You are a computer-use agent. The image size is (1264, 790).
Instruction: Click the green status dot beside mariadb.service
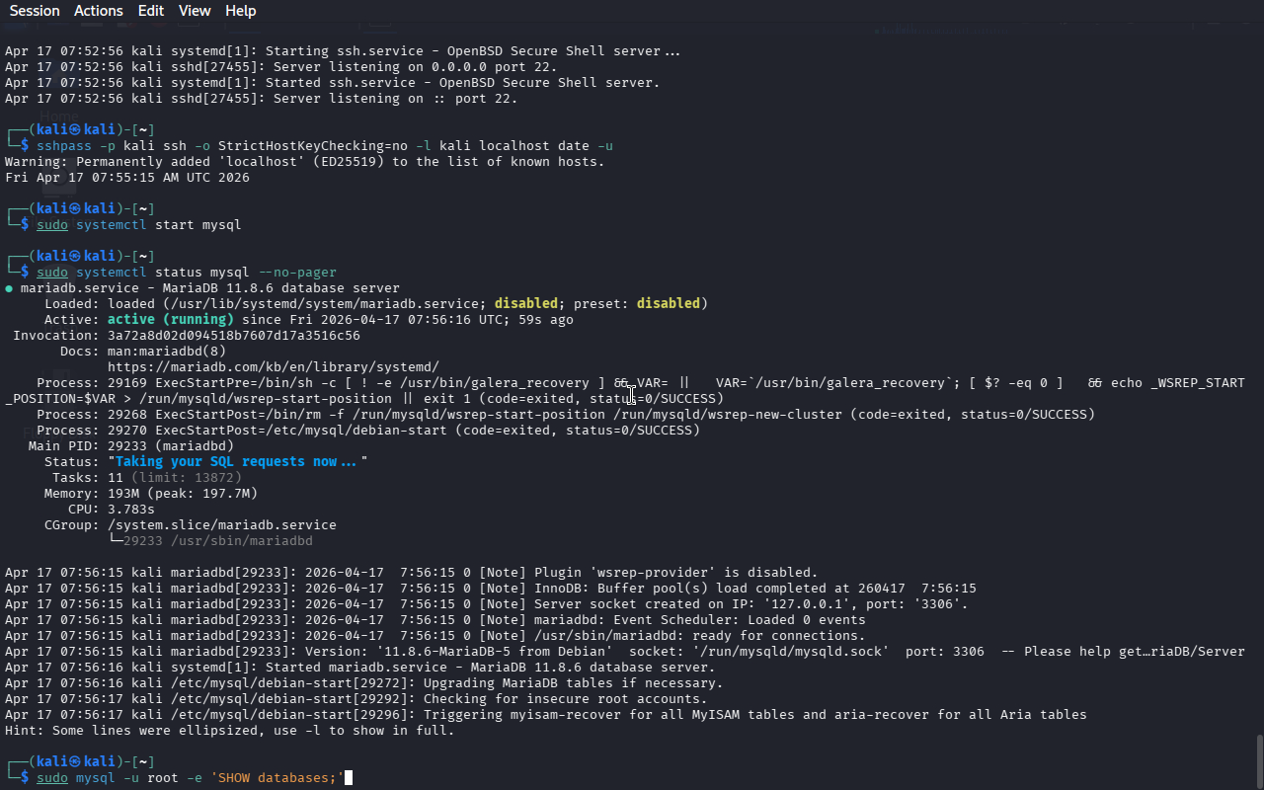(9, 288)
